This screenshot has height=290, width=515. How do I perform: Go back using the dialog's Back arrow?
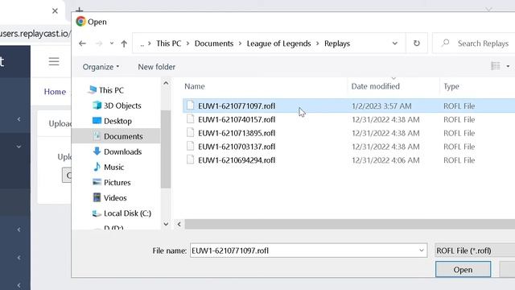(x=82, y=43)
